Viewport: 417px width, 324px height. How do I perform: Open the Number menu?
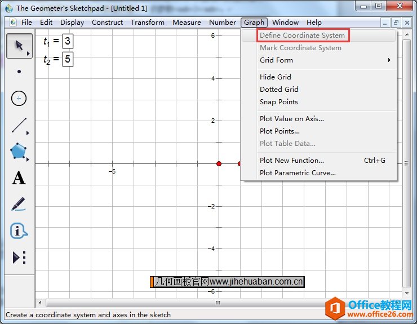[223, 23]
